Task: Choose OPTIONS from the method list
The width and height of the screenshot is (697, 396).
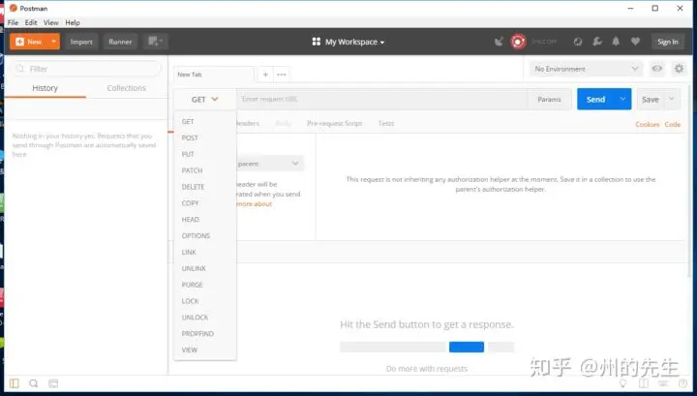Action: coord(205,235)
